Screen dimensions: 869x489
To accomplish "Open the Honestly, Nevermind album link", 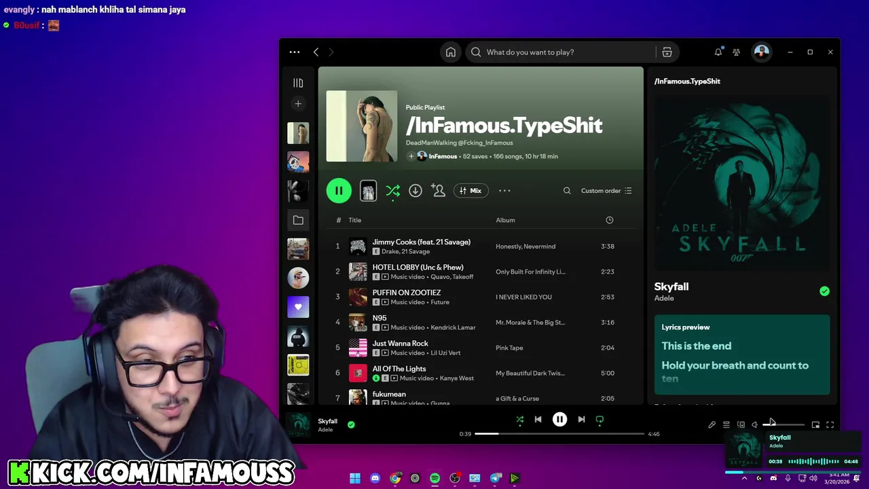I will [x=525, y=247].
